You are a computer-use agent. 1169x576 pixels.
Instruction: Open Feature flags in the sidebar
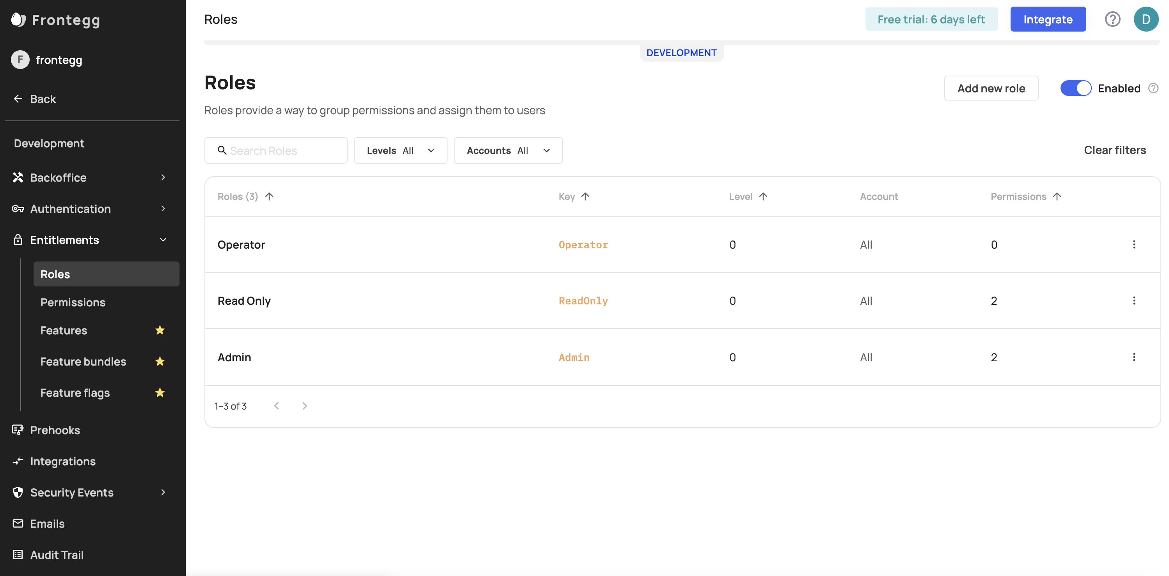tap(75, 392)
